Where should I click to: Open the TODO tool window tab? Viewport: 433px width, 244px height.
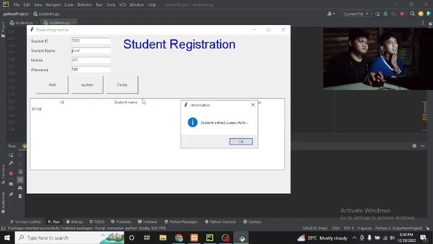97,222
